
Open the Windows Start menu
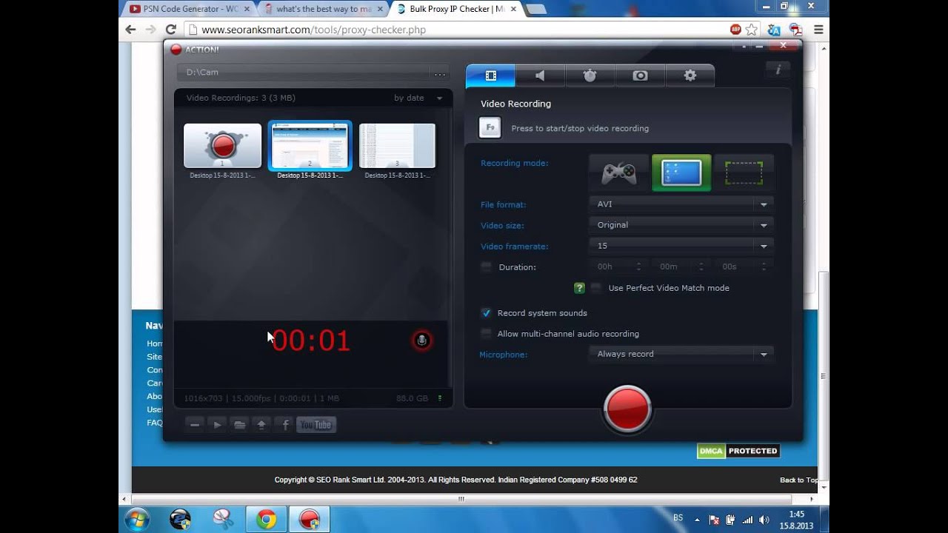point(137,520)
